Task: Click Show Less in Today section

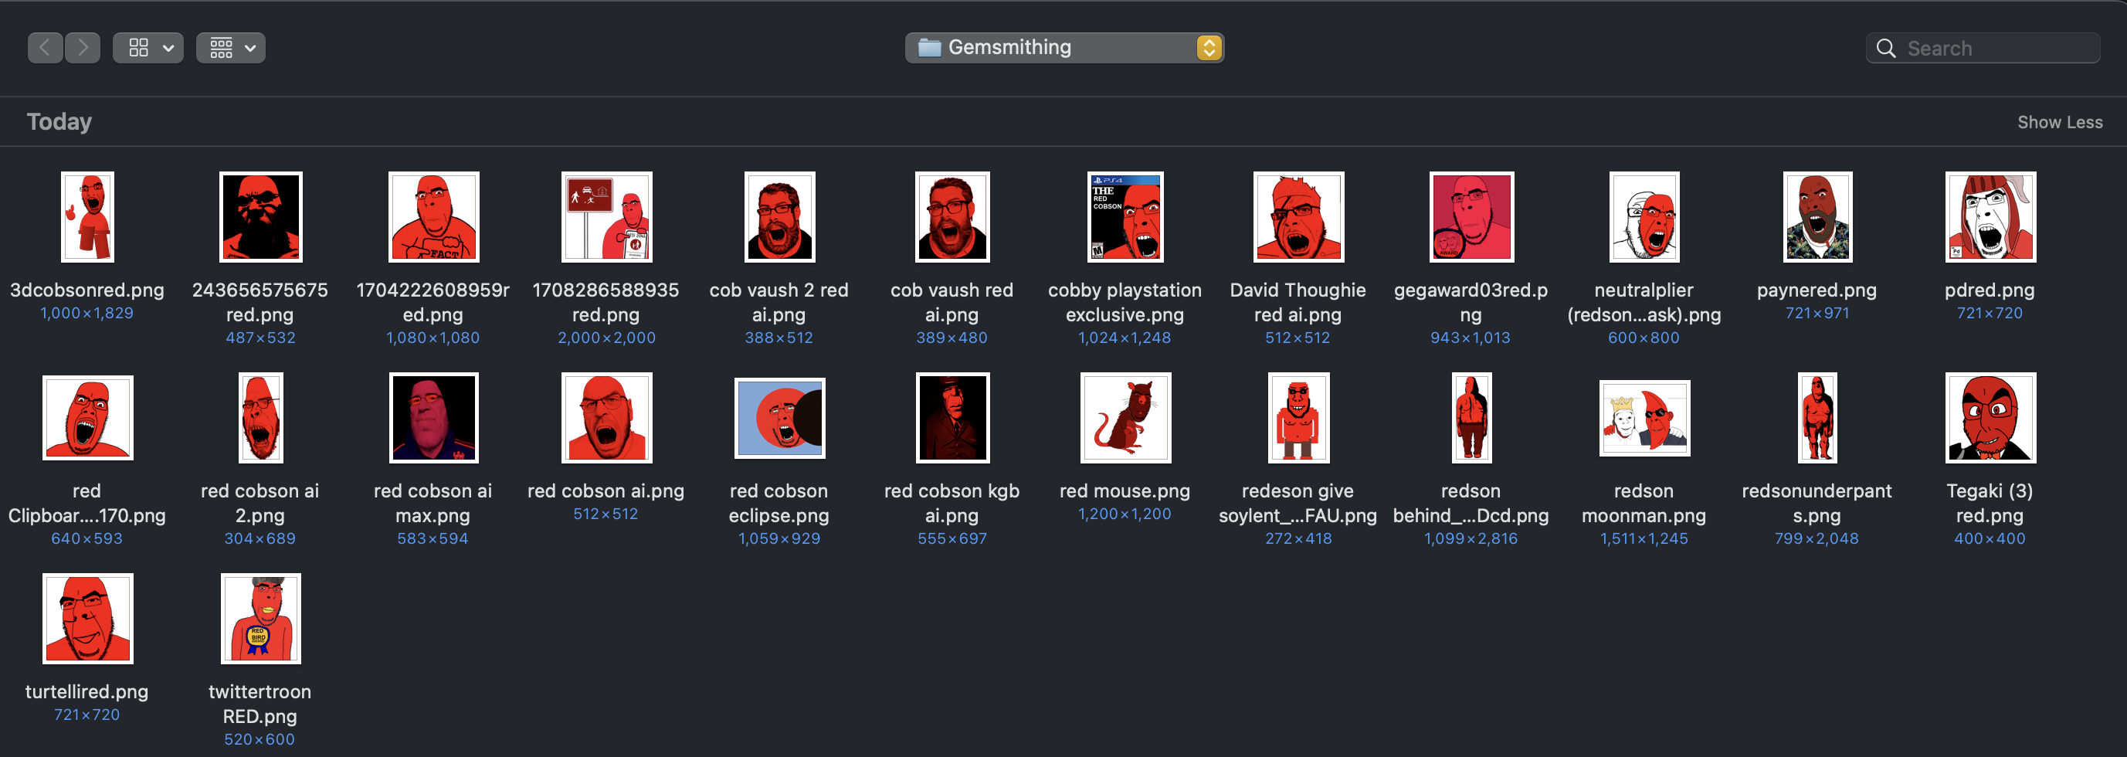Action: 2059,122
